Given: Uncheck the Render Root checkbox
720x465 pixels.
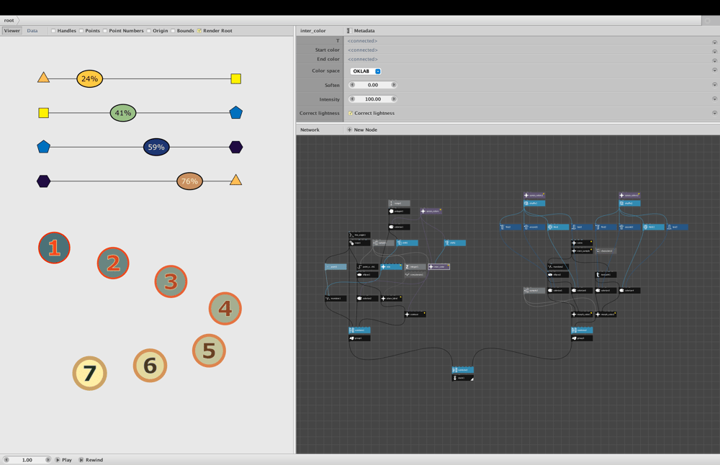Looking at the screenshot, I should point(199,31).
